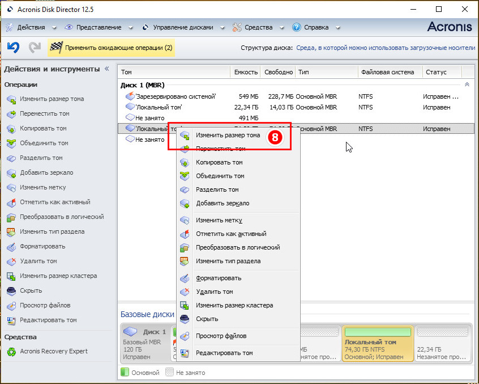Open the Средства dropdown arrow
The image size is (479, 384).
282,28
